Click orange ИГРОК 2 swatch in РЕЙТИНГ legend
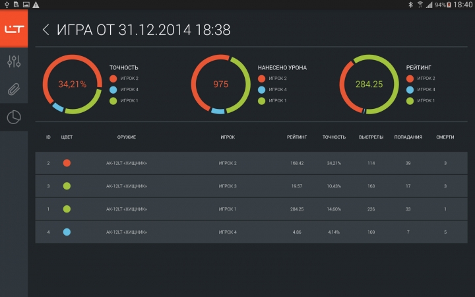Image resolution: width=475 pixels, height=297 pixels. [x=410, y=79]
